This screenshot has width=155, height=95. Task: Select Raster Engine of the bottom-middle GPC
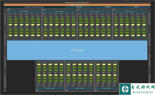(x=80, y=88)
